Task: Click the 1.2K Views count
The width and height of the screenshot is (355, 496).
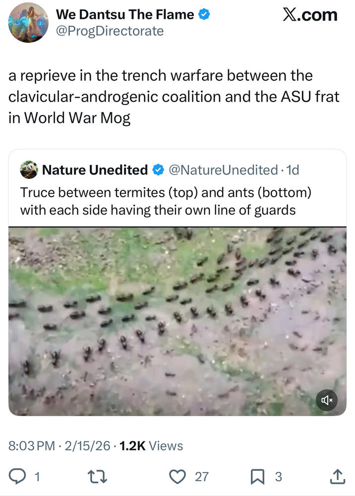Action: [x=151, y=446]
